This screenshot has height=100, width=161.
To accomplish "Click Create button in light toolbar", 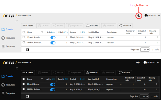I will (x=28, y=26).
